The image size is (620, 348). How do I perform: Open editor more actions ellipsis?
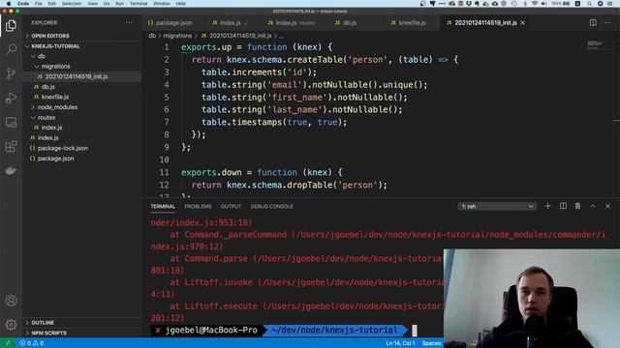[x=607, y=23]
